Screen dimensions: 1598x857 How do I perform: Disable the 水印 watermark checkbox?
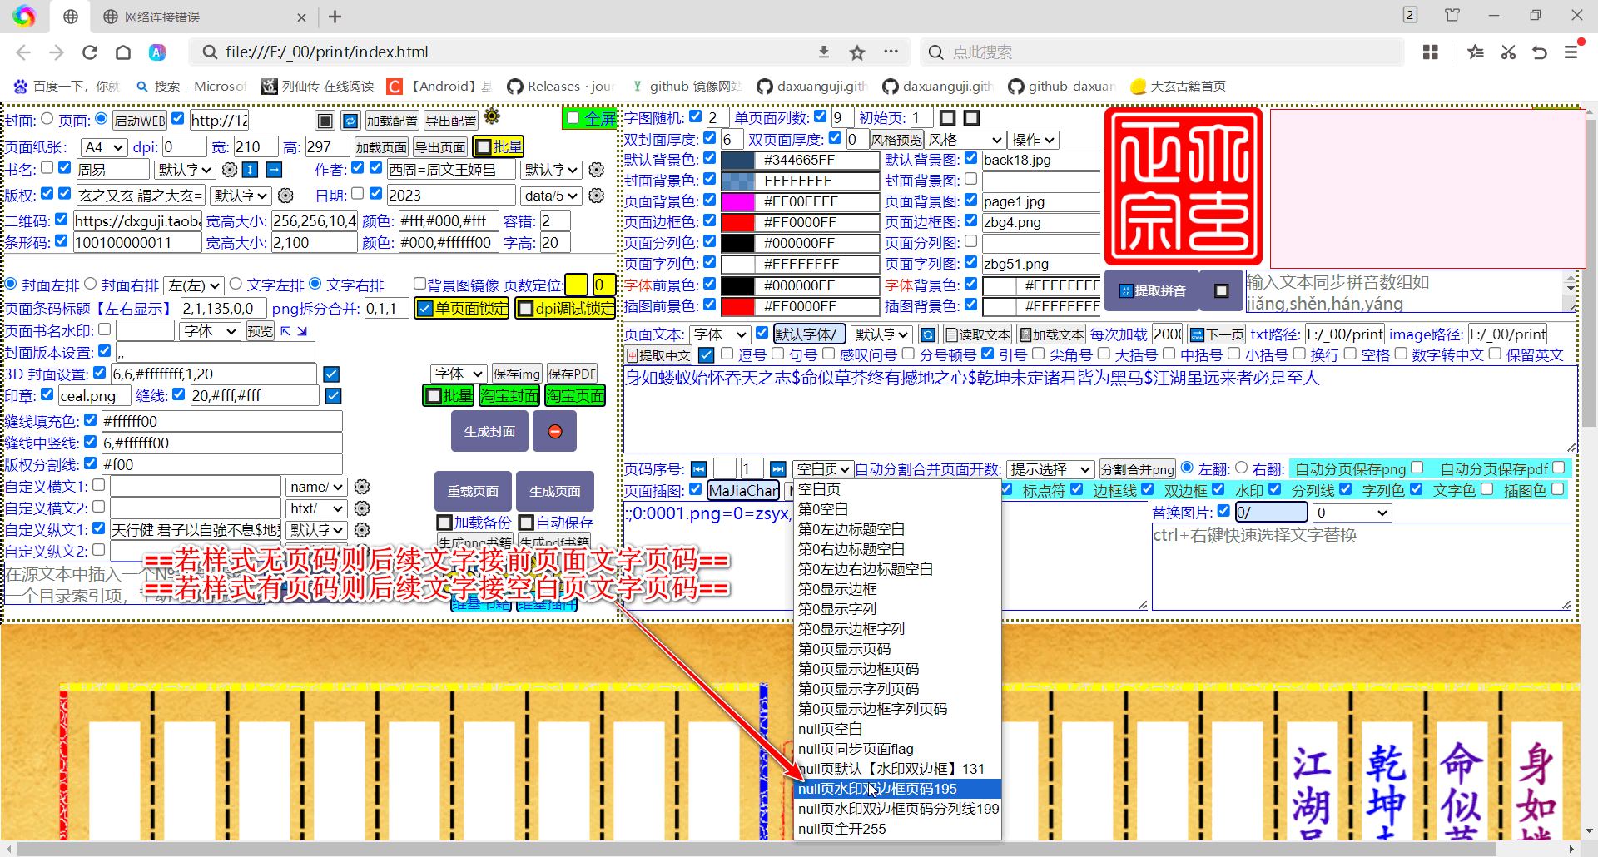1275,489
